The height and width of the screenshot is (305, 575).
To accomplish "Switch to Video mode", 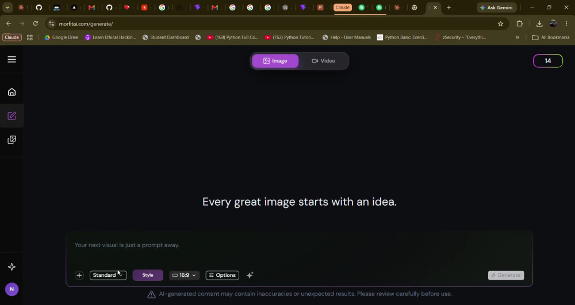I will click(323, 61).
